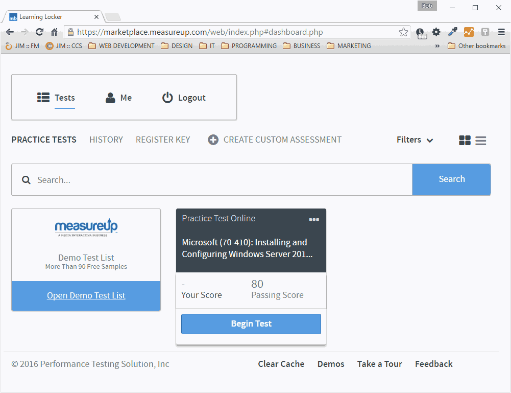Click the Demo Test List heading
The width and height of the screenshot is (511, 393).
(86, 258)
